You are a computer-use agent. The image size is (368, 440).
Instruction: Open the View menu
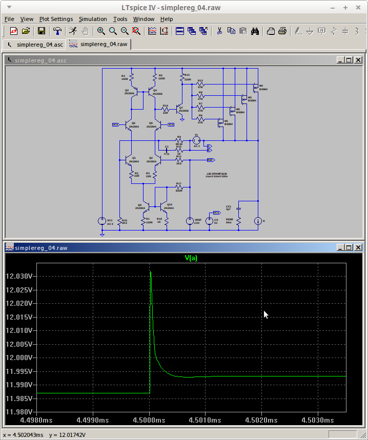pos(27,19)
